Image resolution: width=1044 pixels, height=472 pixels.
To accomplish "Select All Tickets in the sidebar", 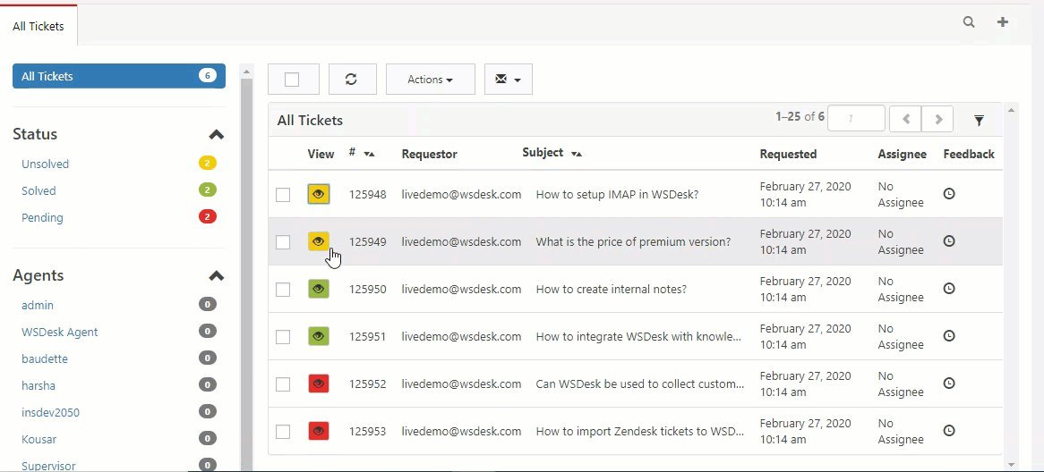I will tap(119, 76).
